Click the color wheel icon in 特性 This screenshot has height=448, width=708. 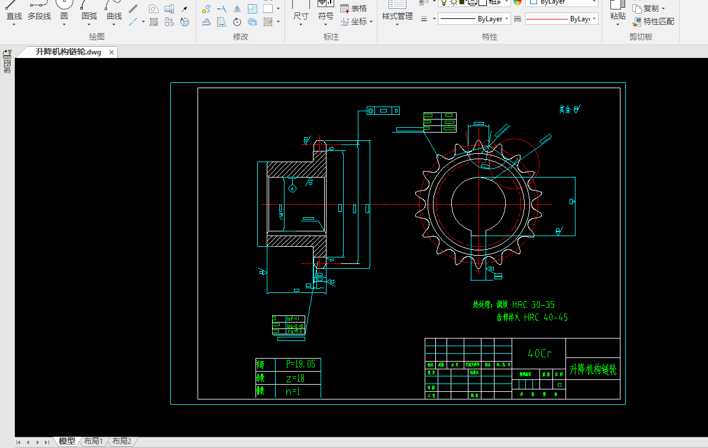(x=518, y=2)
